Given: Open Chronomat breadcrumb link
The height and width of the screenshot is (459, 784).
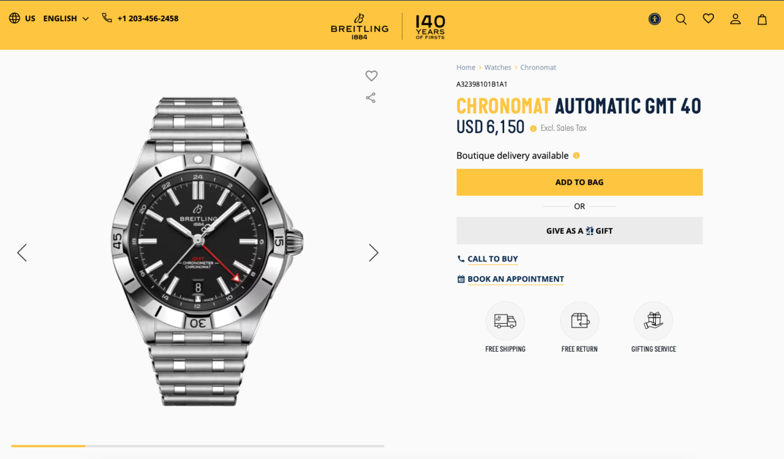Looking at the screenshot, I should 538,67.
